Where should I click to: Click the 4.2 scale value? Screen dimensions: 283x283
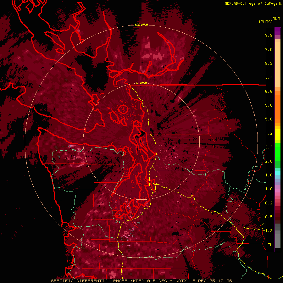pyautogui.click(x=269, y=133)
